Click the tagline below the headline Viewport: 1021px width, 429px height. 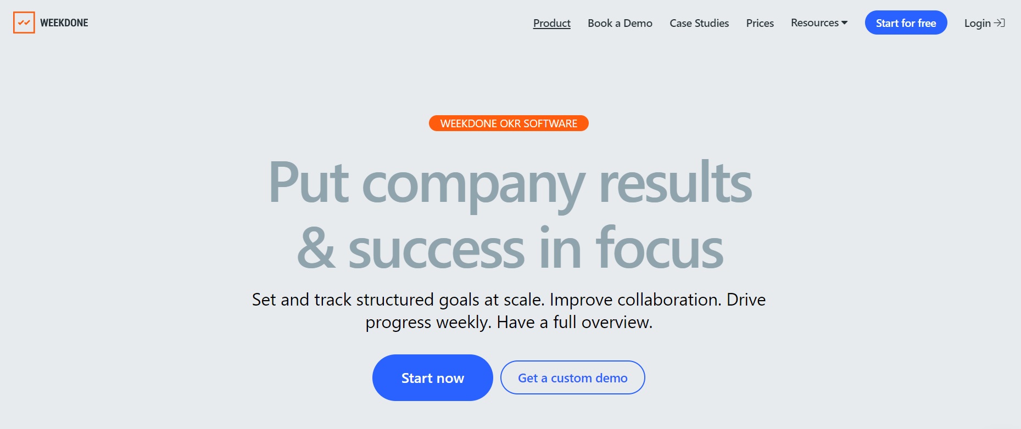pos(509,311)
